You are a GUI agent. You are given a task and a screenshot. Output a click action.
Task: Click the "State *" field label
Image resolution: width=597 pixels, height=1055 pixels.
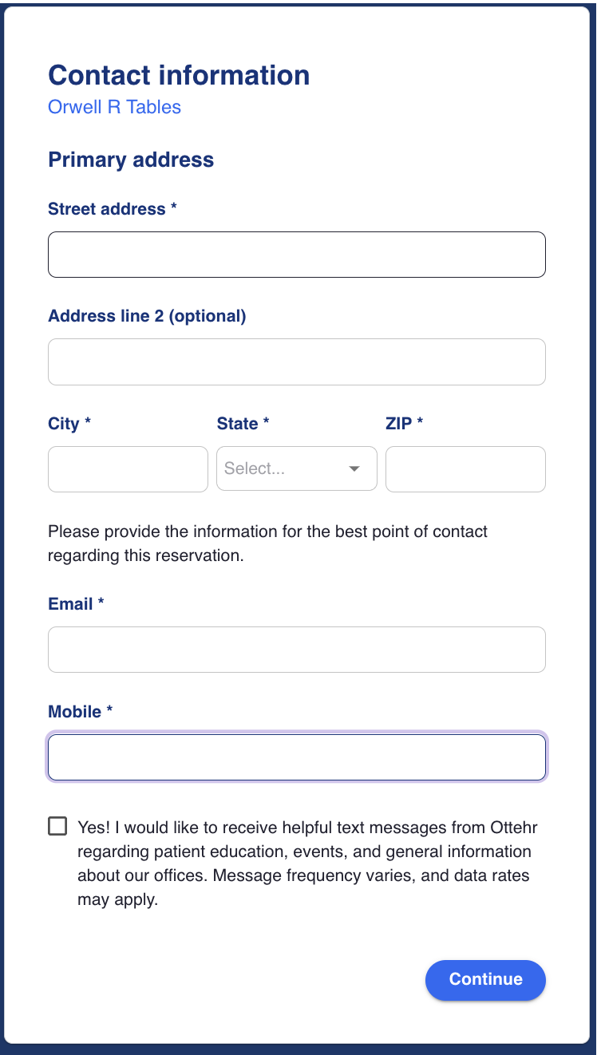click(243, 424)
